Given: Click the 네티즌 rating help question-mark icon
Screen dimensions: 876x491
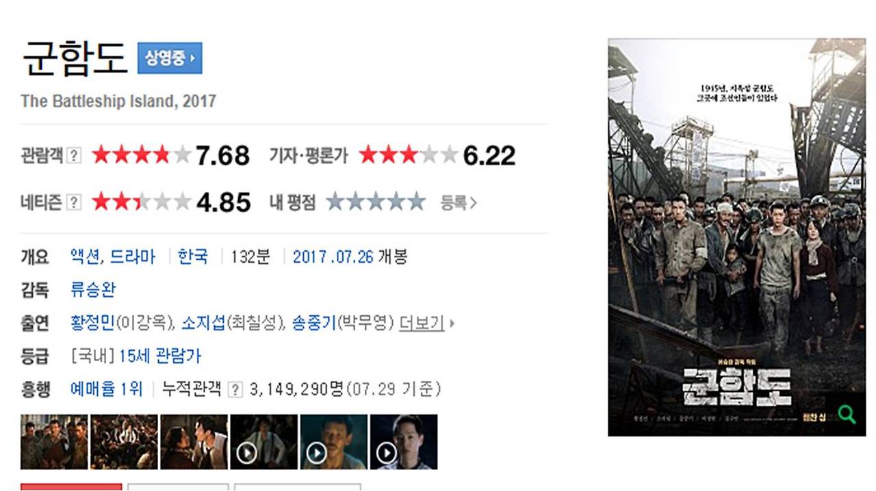Looking at the screenshot, I should 74,202.
